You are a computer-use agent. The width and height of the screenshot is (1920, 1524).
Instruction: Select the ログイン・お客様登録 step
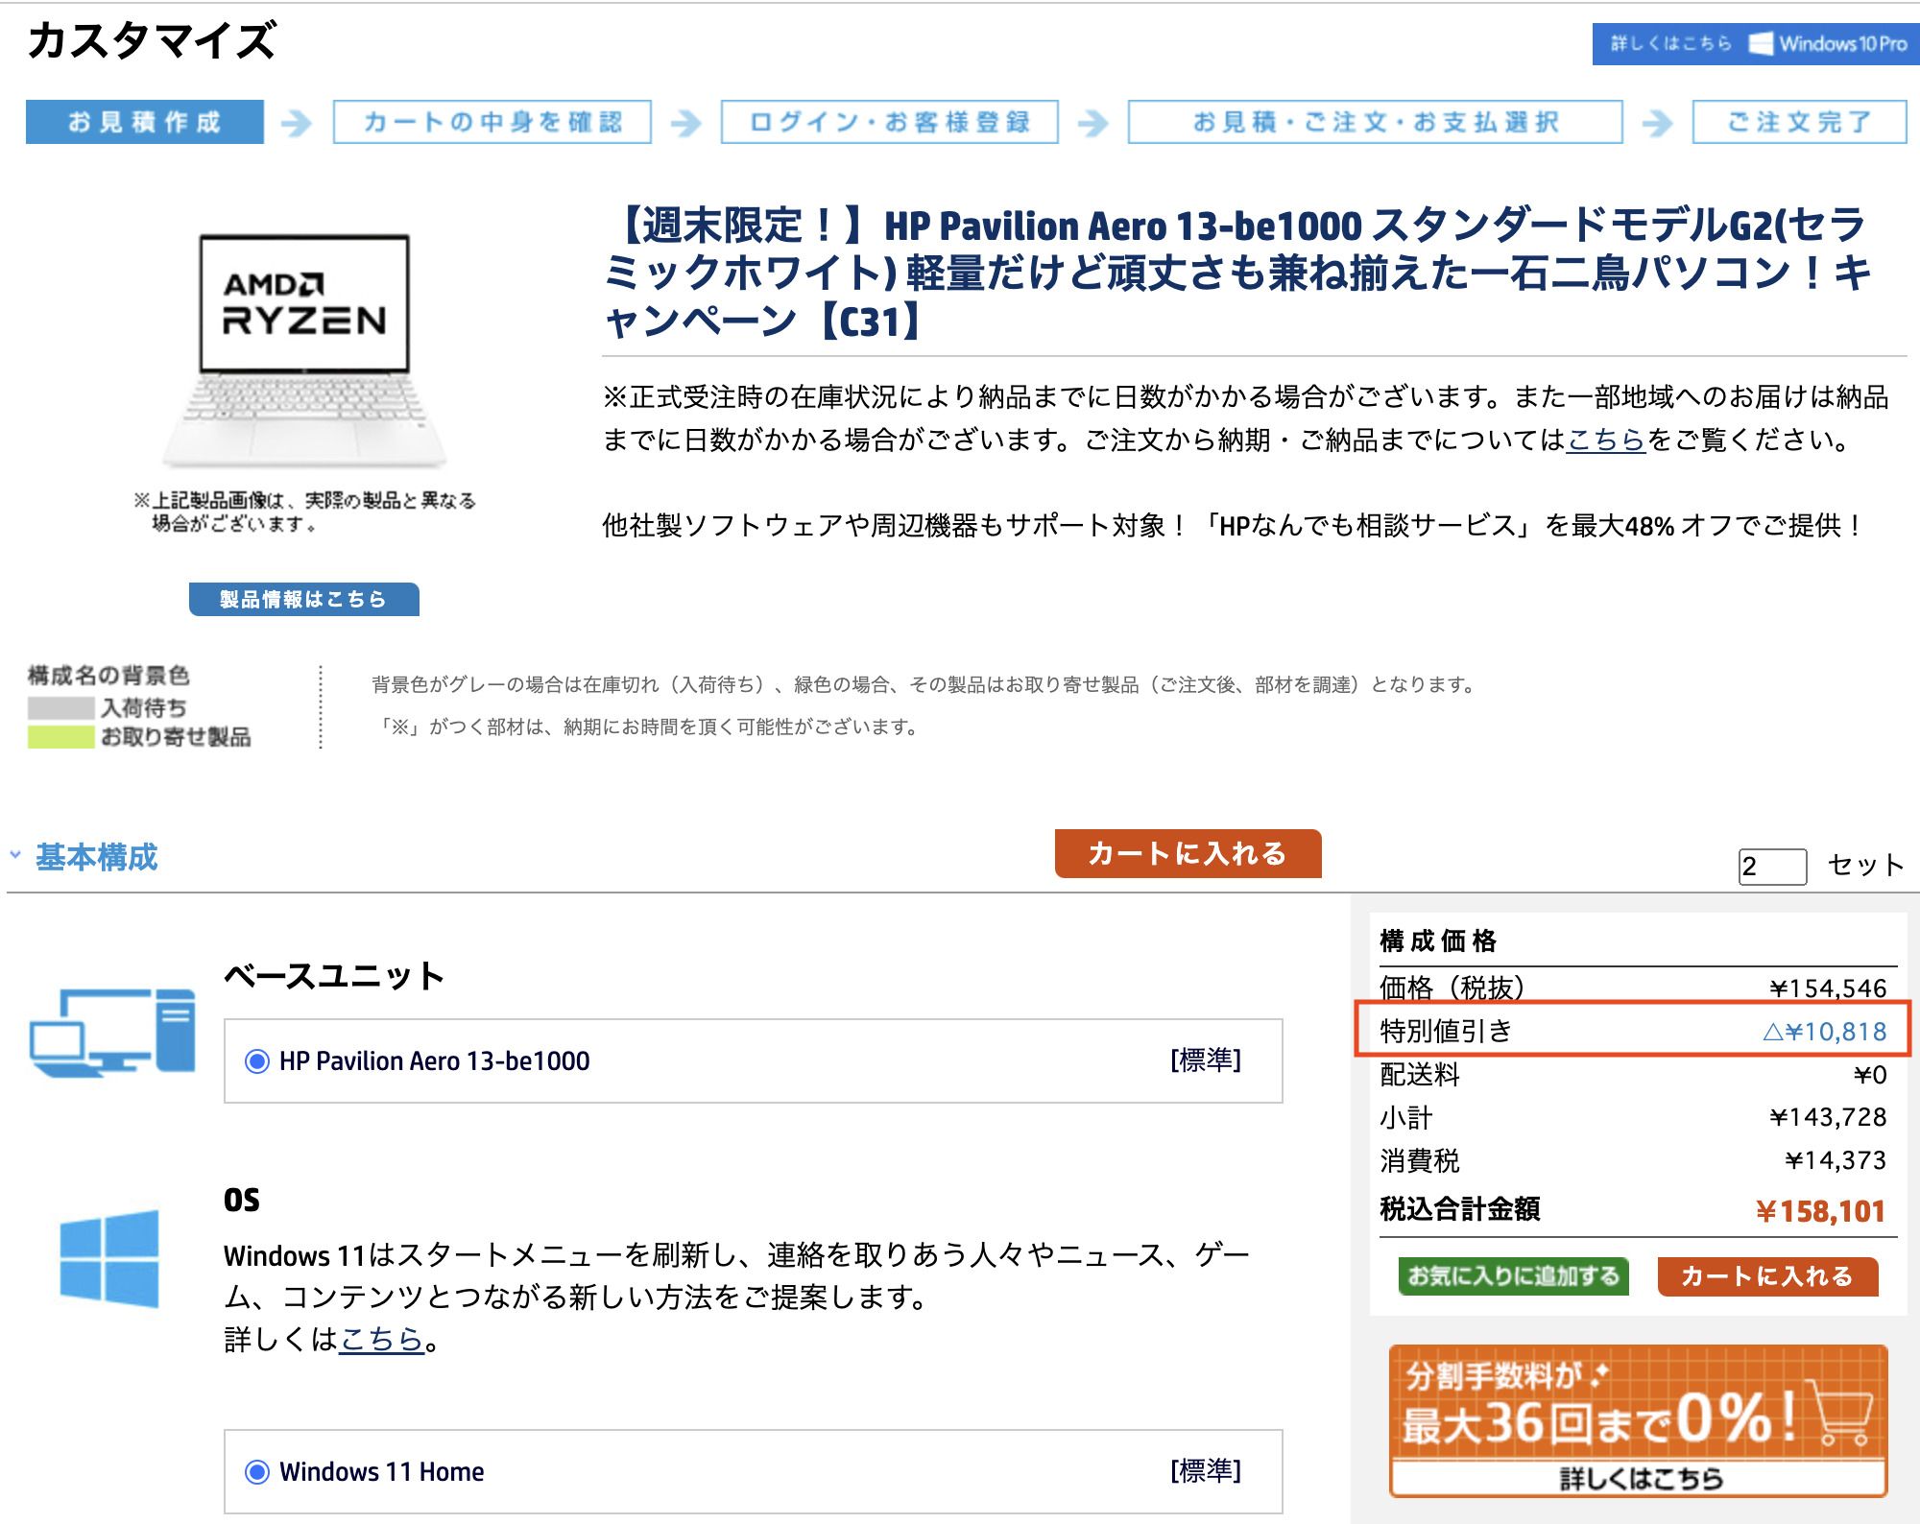click(x=890, y=122)
